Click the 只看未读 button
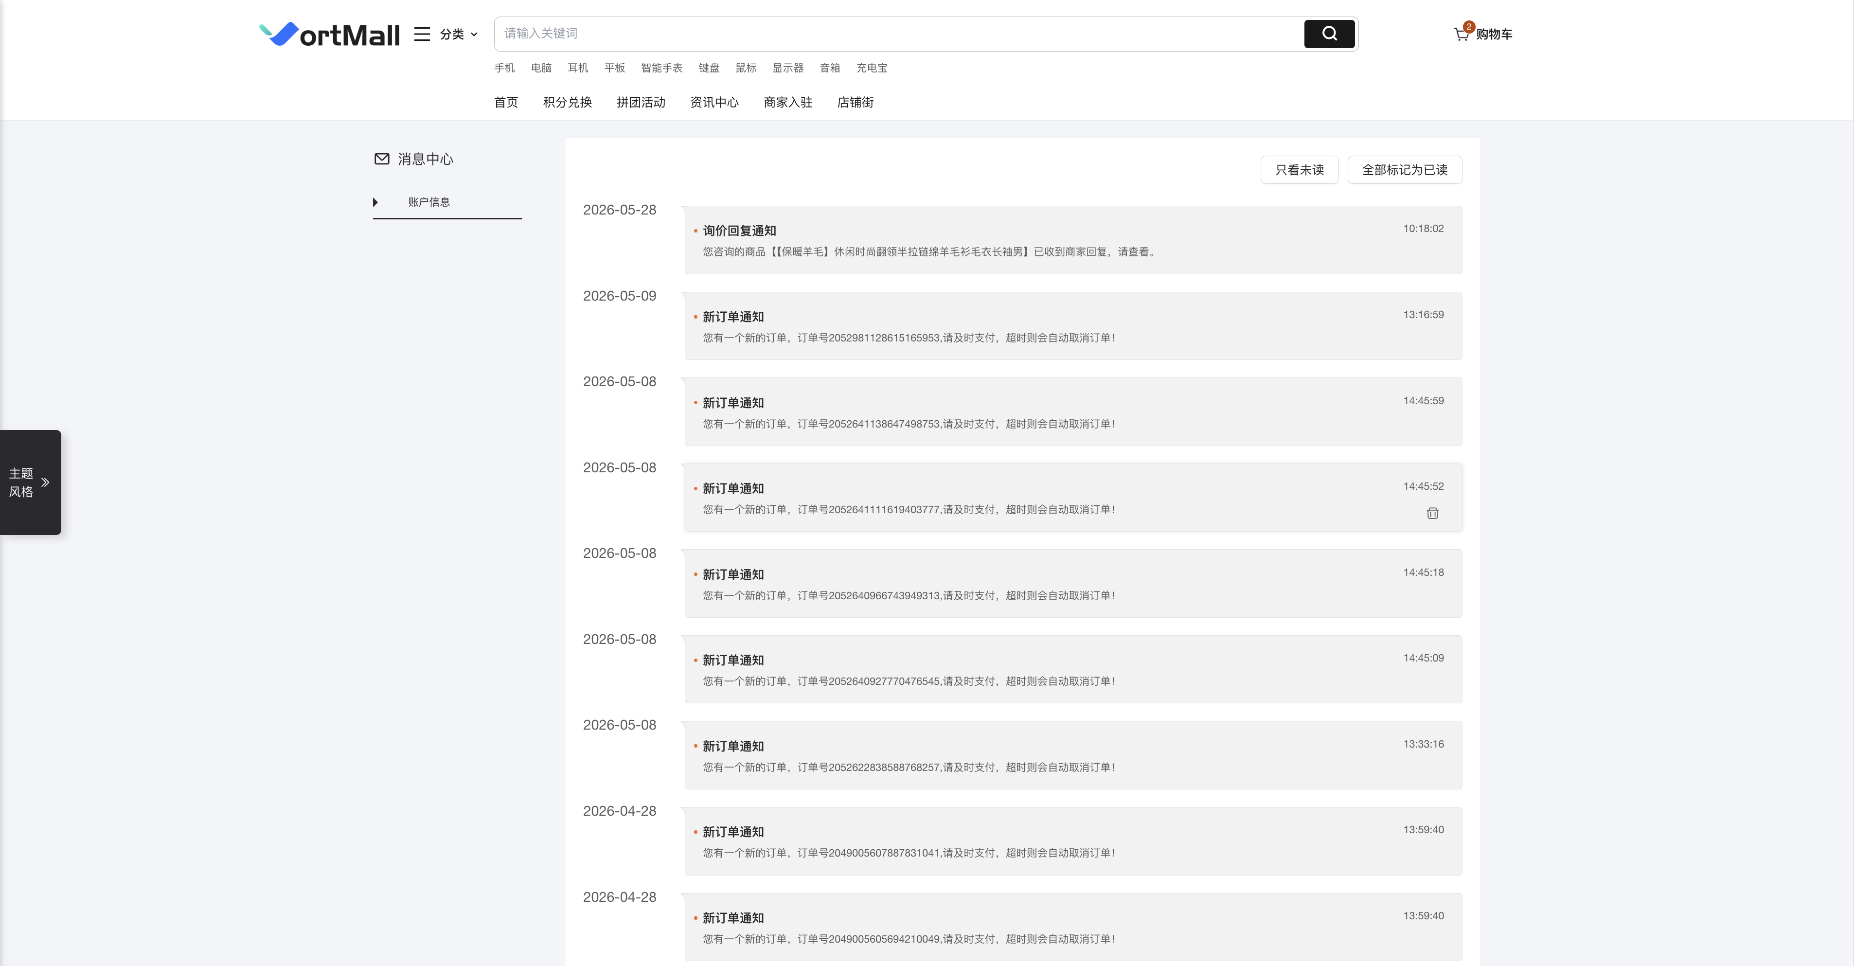The height and width of the screenshot is (966, 1854). pyautogui.click(x=1299, y=170)
